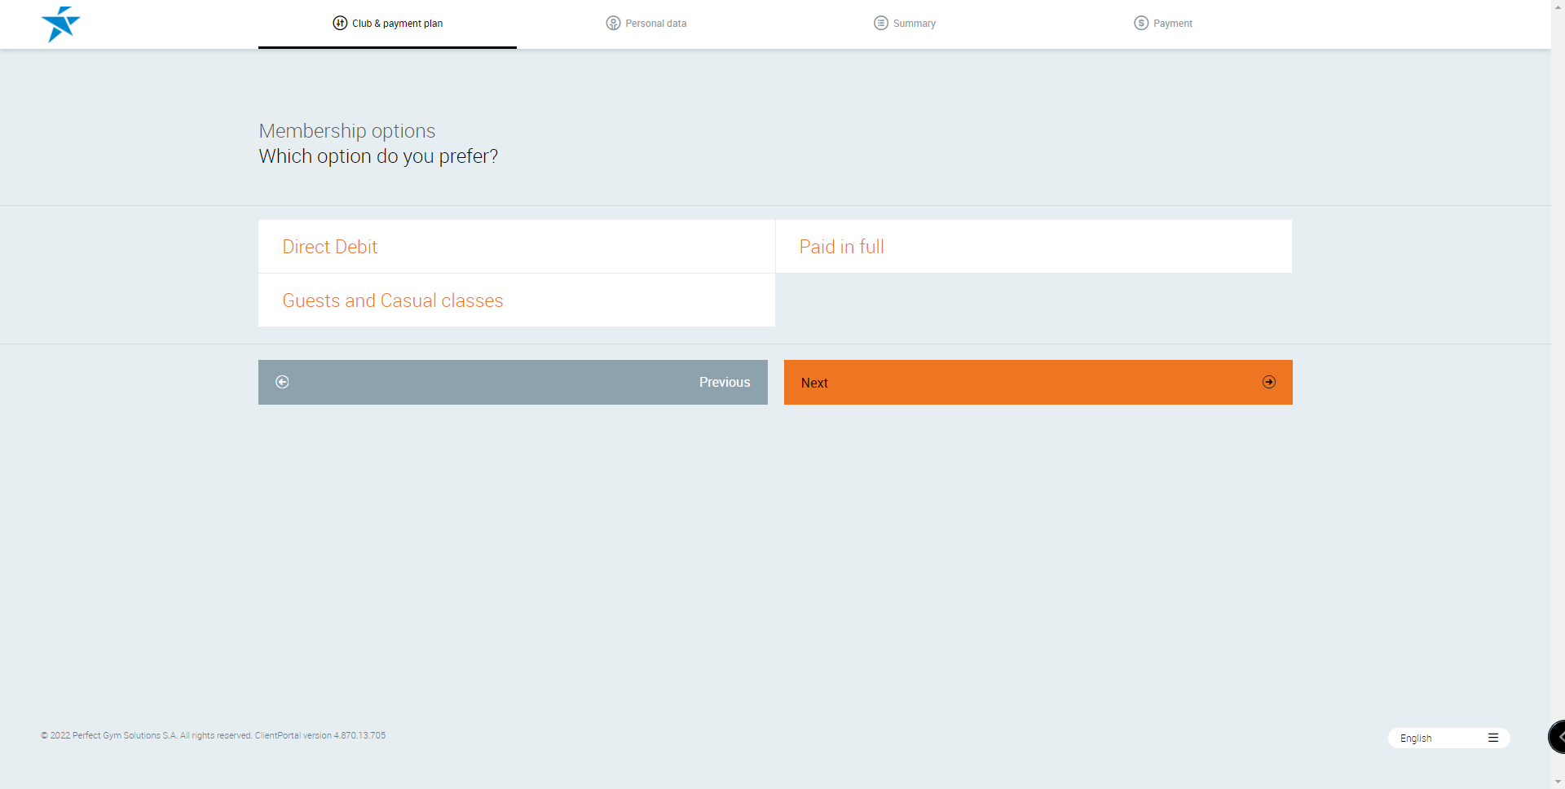This screenshot has width=1565, height=789.
Task: Click the hamburger icon in the language selector
Action: 1493,738
